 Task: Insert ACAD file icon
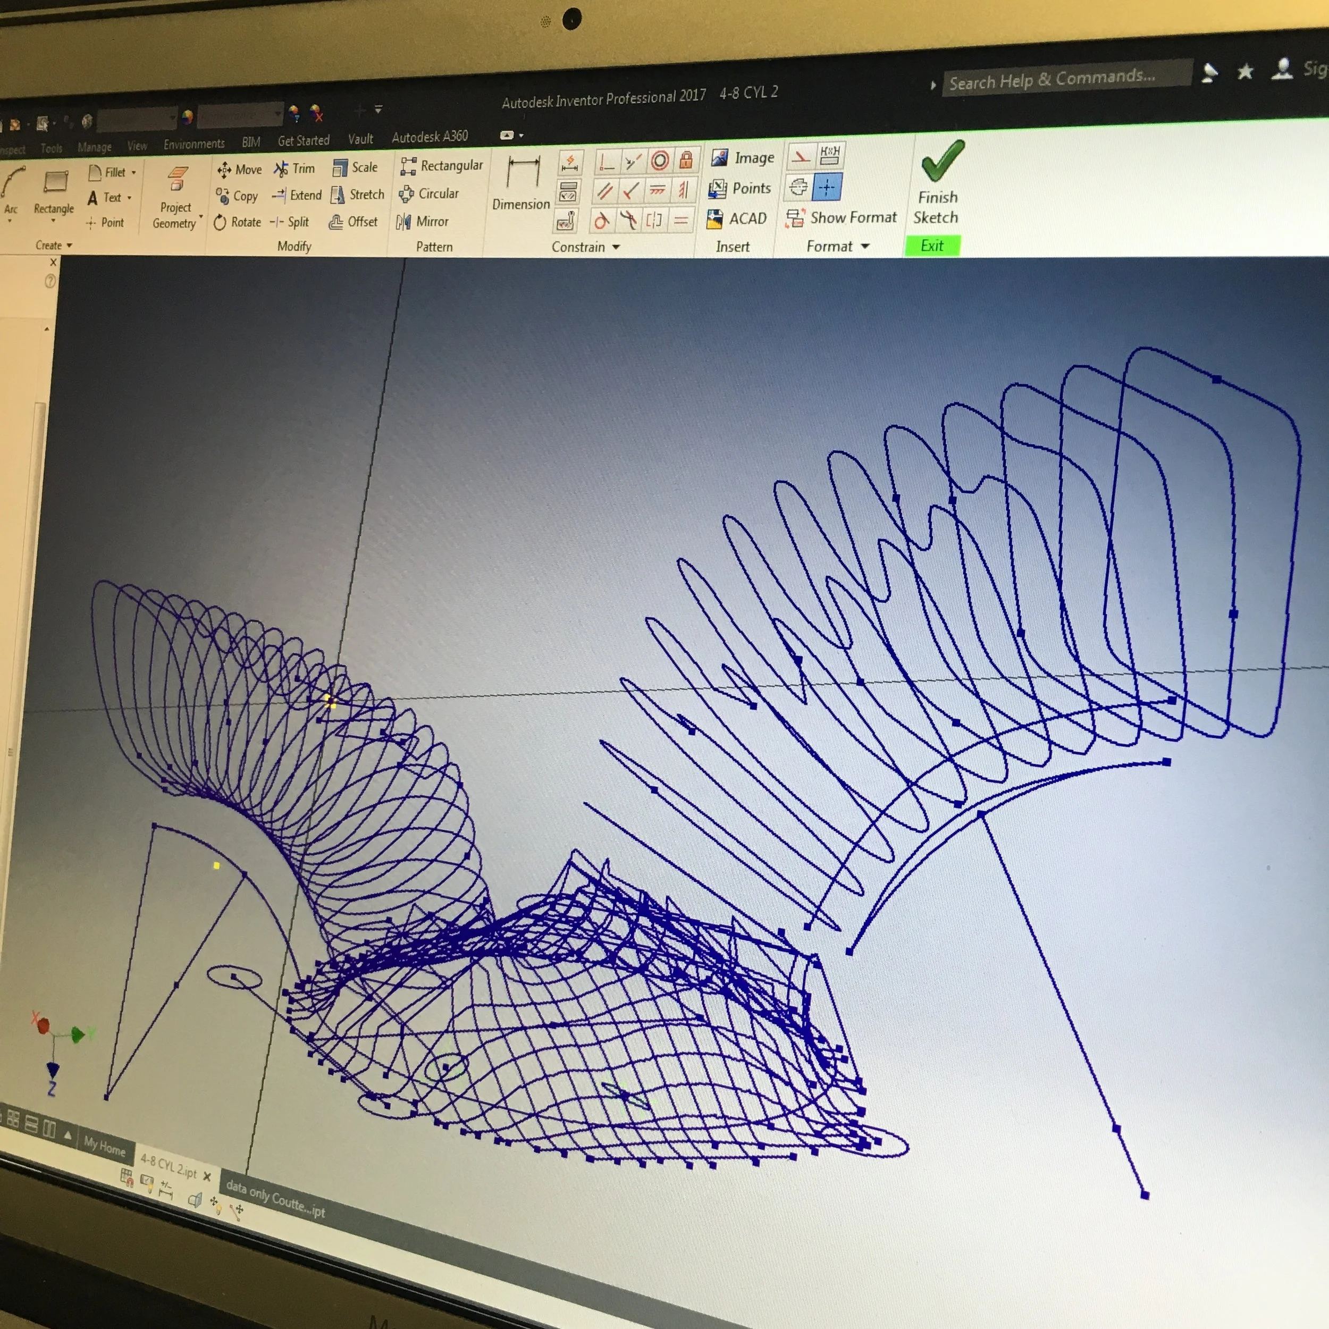tap(714, 220)
